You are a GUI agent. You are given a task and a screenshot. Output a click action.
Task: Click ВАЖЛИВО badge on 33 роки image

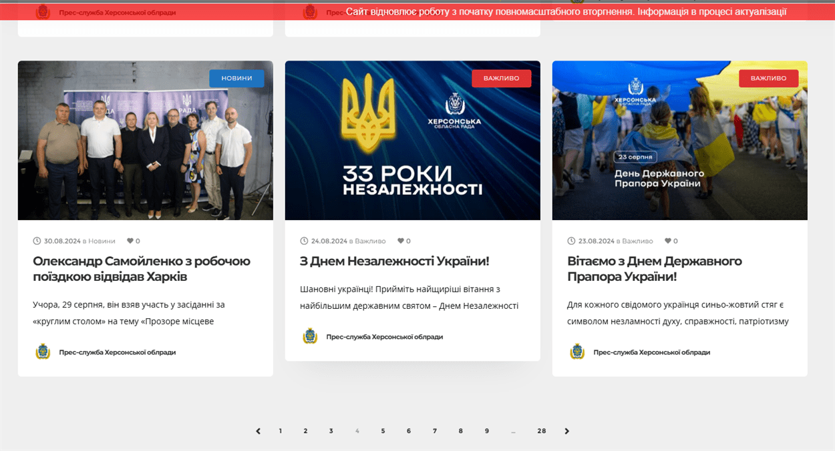[501, 78]
